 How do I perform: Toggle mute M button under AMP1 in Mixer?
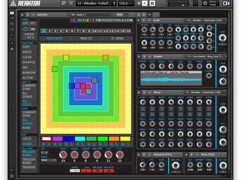click(x=143, y=114)
